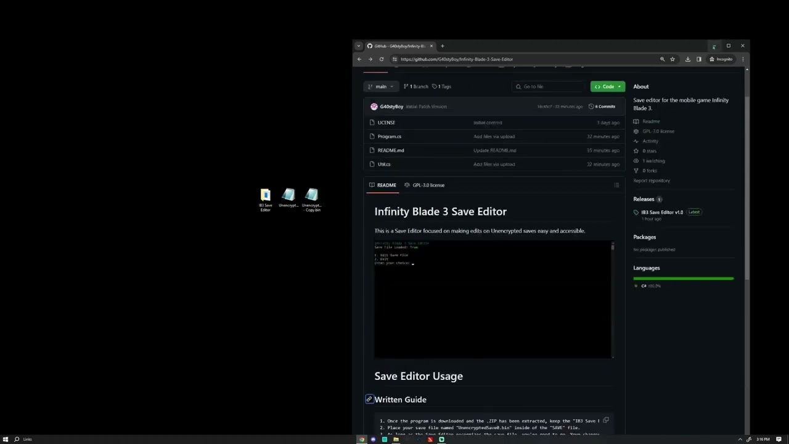Click Report repository link
789x444 pixels.
pyautogui.click(x=652, y=181)
